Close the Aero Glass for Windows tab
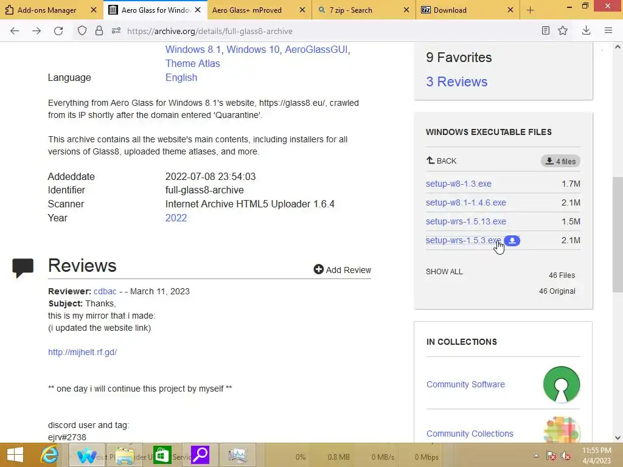 click(x=198, y=10)
